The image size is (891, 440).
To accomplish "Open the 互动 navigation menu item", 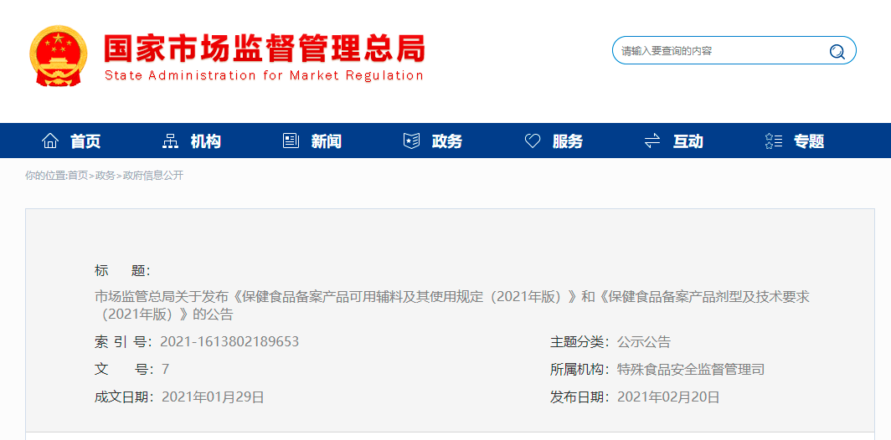I will [x=688, y=141].
